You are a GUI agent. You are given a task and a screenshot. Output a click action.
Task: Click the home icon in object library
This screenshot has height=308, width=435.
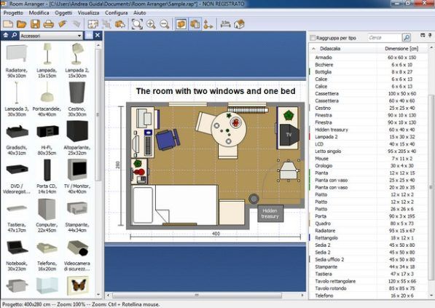[6, 35]
